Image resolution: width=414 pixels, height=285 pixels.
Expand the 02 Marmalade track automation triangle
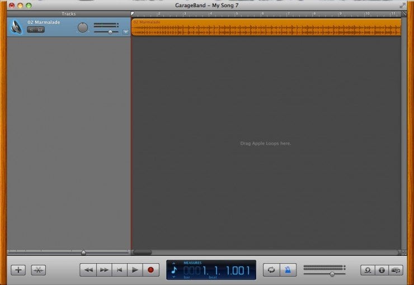pyautogui.click(x=126, y=32)
